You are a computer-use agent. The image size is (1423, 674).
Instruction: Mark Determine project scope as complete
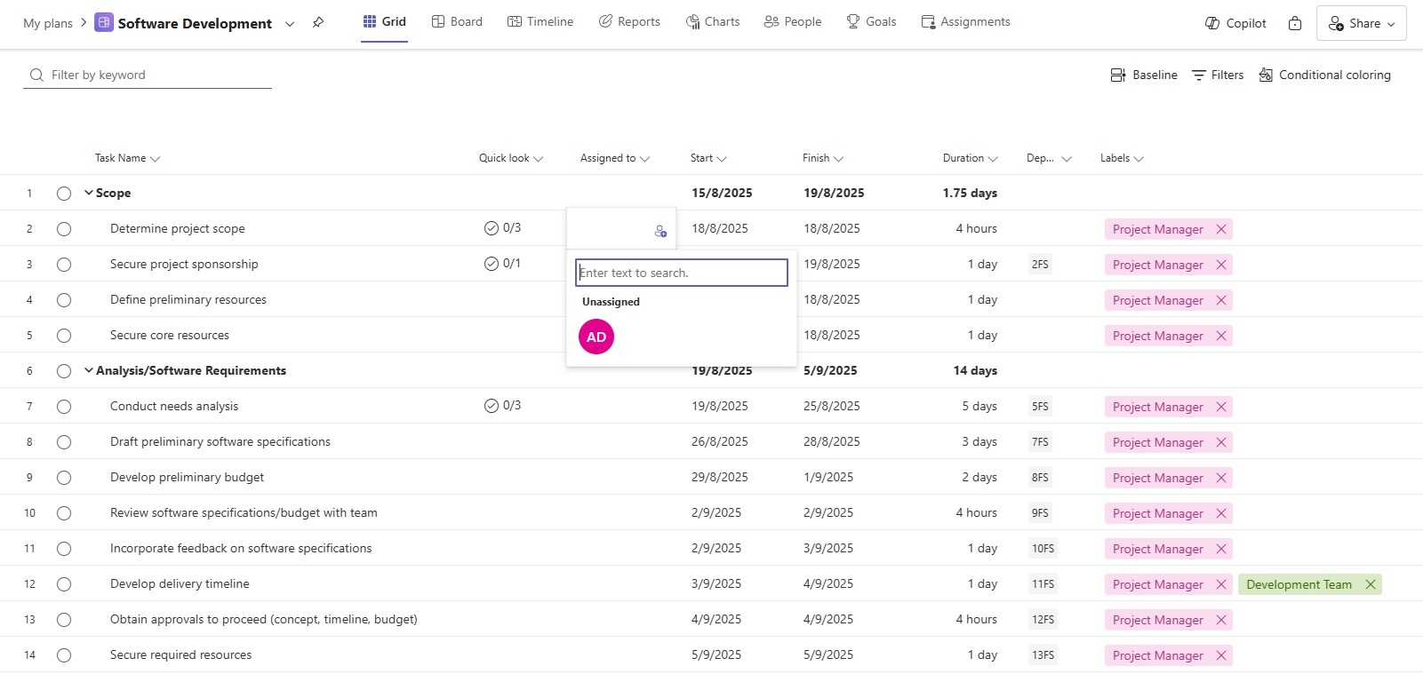point(64,229)
